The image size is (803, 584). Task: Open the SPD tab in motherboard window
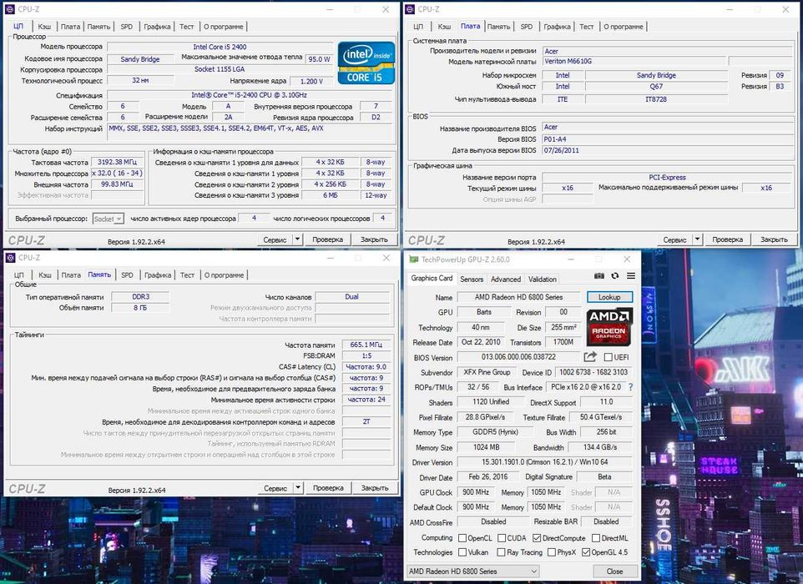pyautogui.click(x=527, y=27)
